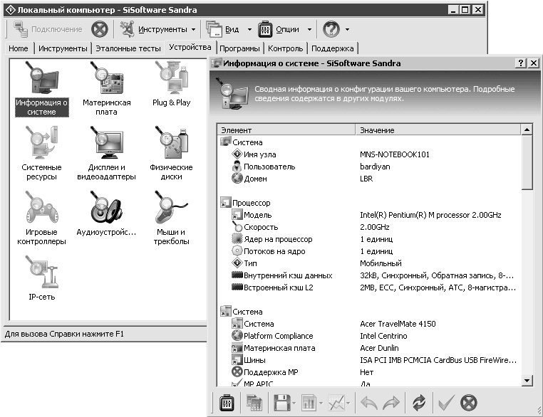Screen dimensions: 543x417
Task: Open the Инструменты dropdown menu
Action: pyautogui.click(x=157, y=29)
